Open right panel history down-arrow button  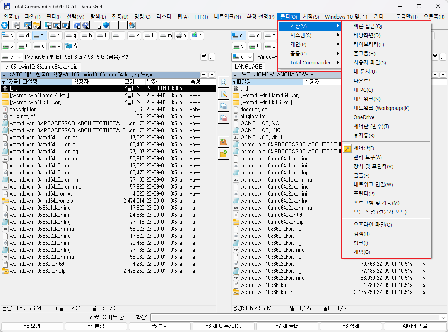(443, 75)
